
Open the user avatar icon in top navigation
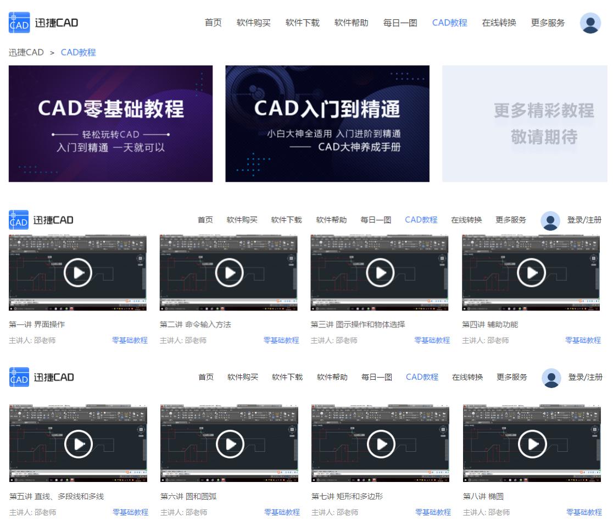pos(590,23)
